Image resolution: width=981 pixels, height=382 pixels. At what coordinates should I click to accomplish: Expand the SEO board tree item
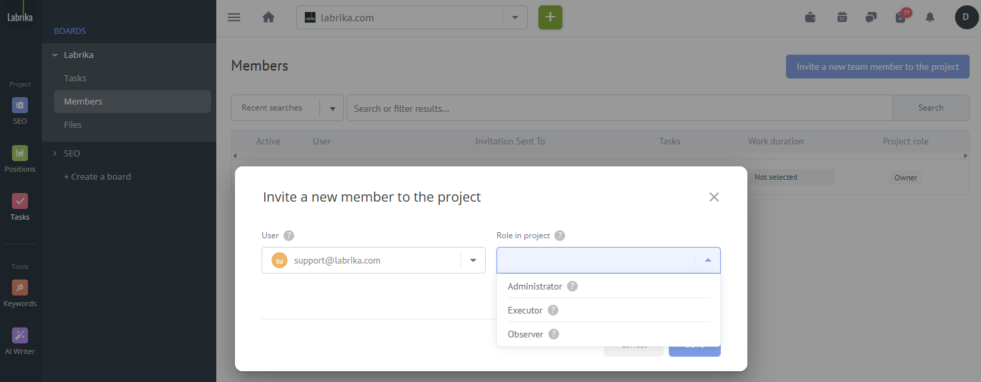pyautogui.click(x=55, y=153)
